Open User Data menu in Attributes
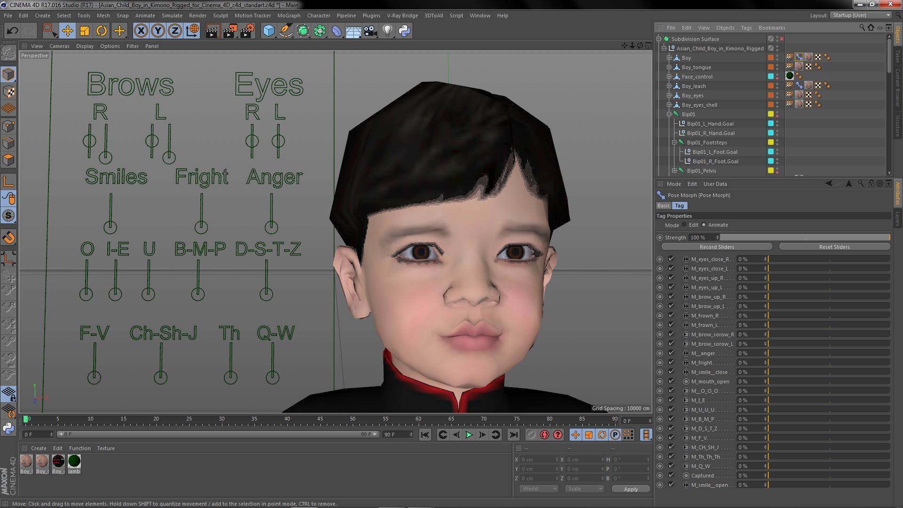Viewport: 903px width, 508px height. (715, 184)
